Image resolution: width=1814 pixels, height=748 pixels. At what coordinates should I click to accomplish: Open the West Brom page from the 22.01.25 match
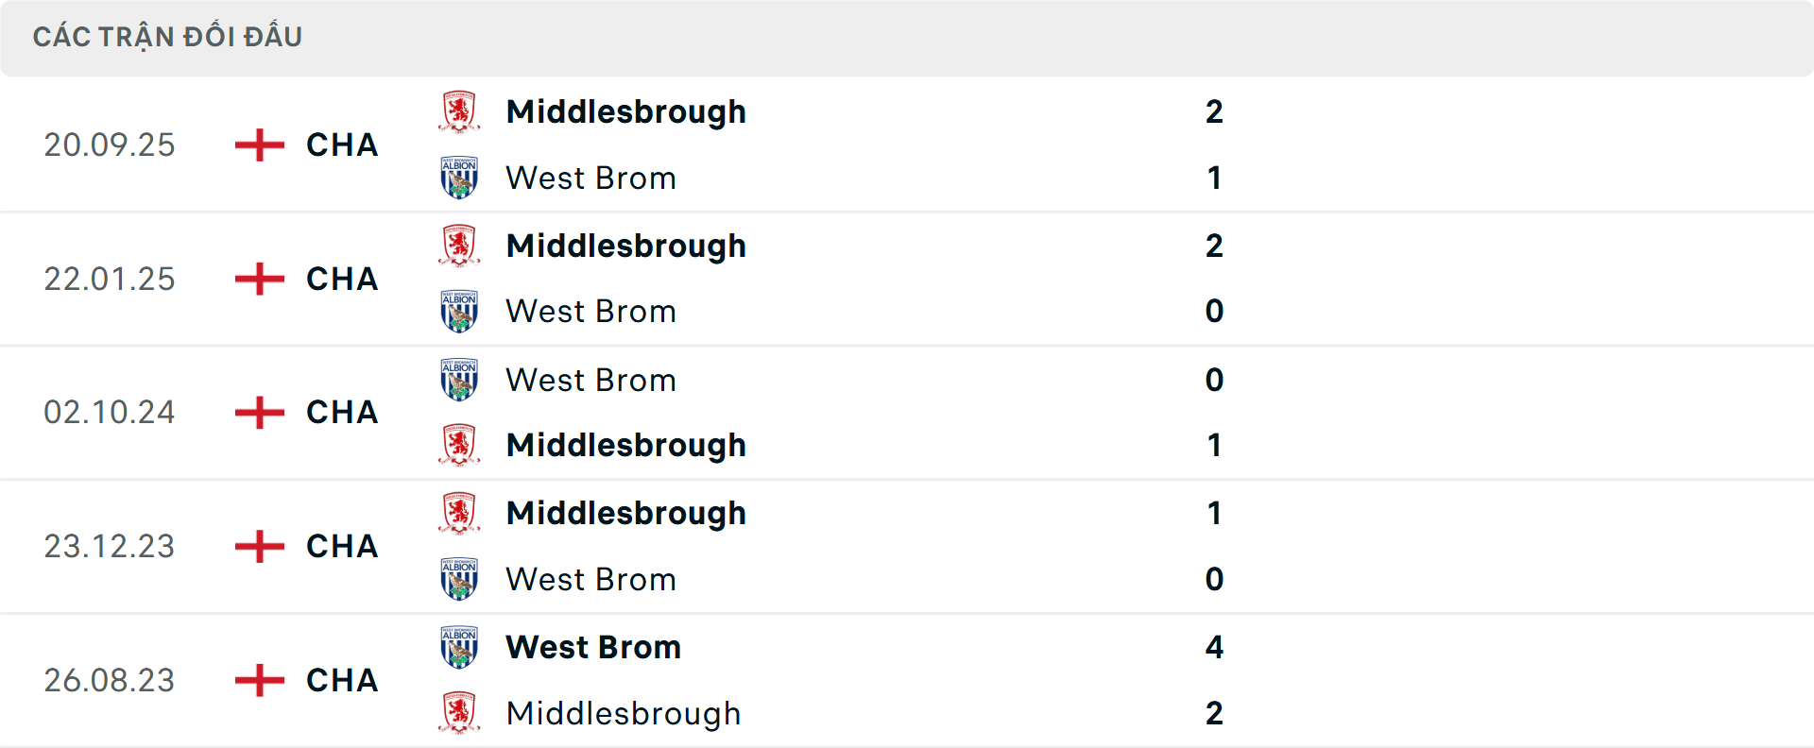pos(590,311)
